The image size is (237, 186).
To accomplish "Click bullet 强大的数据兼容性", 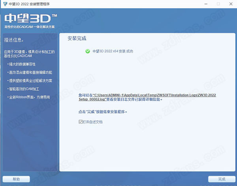I will click(x=21, y=64).
